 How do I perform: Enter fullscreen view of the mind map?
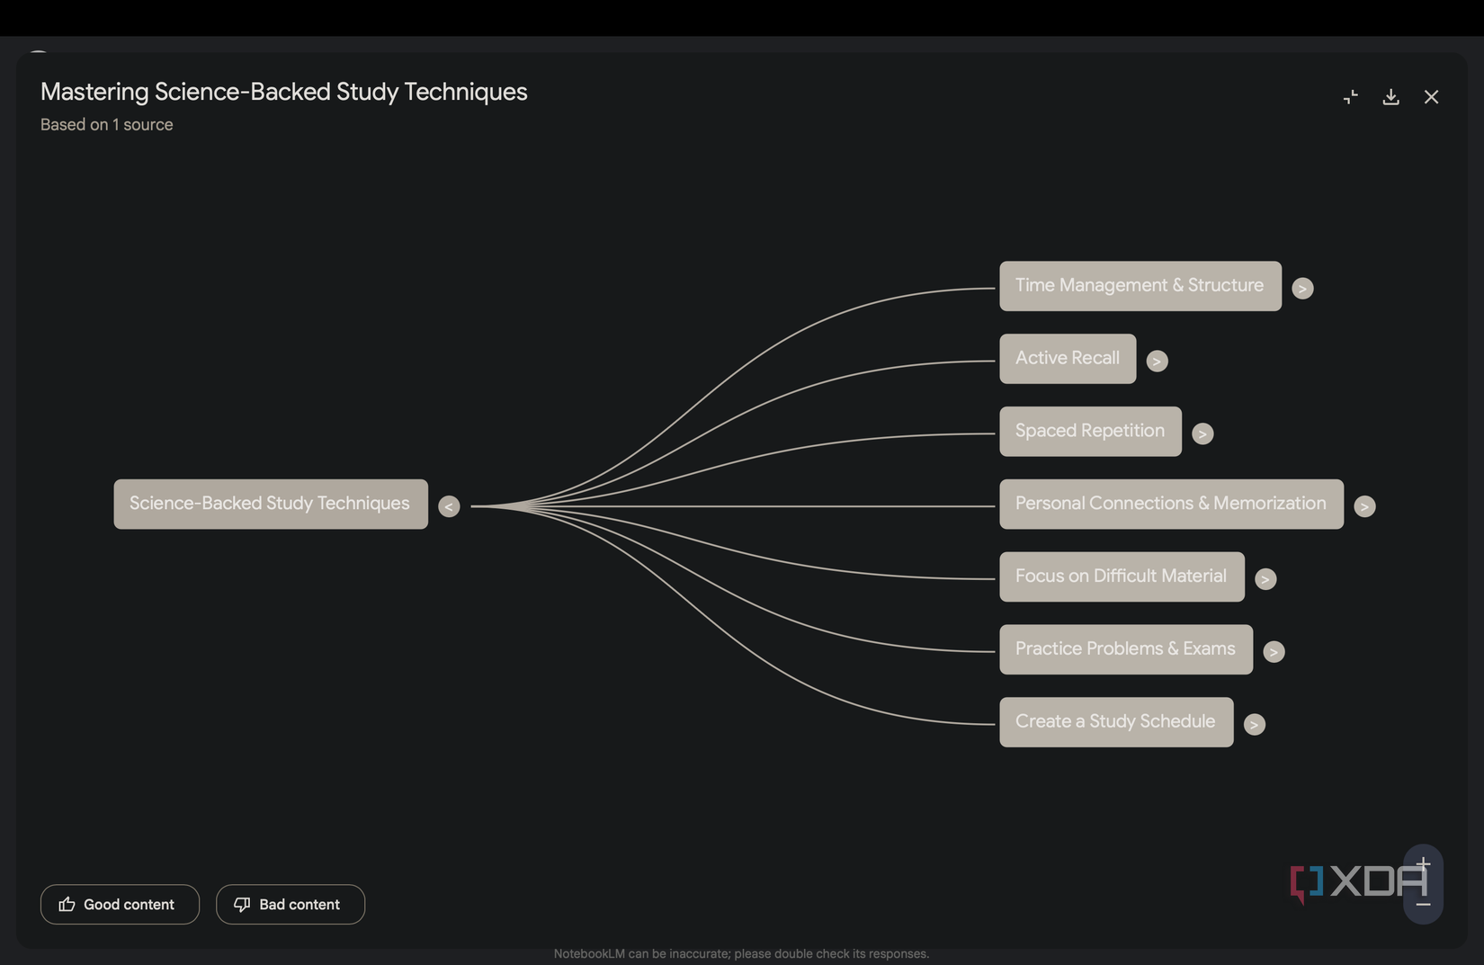pos(1350,96)
